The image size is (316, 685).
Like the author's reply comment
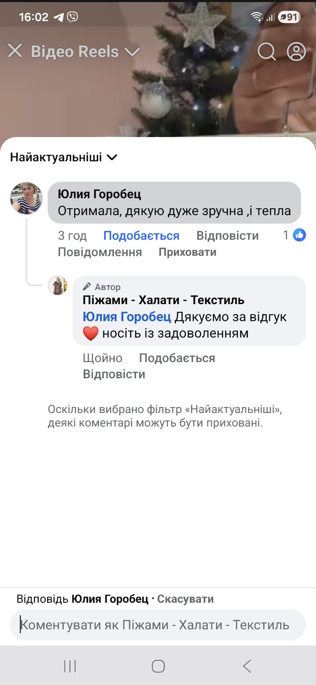177,358
